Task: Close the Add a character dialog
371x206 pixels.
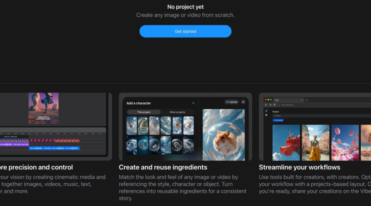Action: click(x=243, y=102)
